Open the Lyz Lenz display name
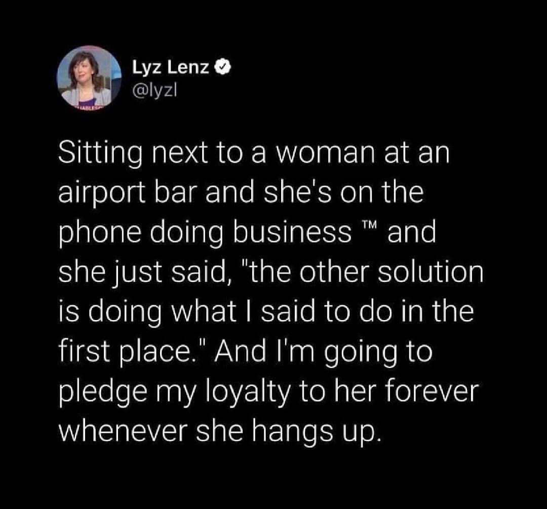Viewport: 547px width, 509px height. click(x=171, y=67)
